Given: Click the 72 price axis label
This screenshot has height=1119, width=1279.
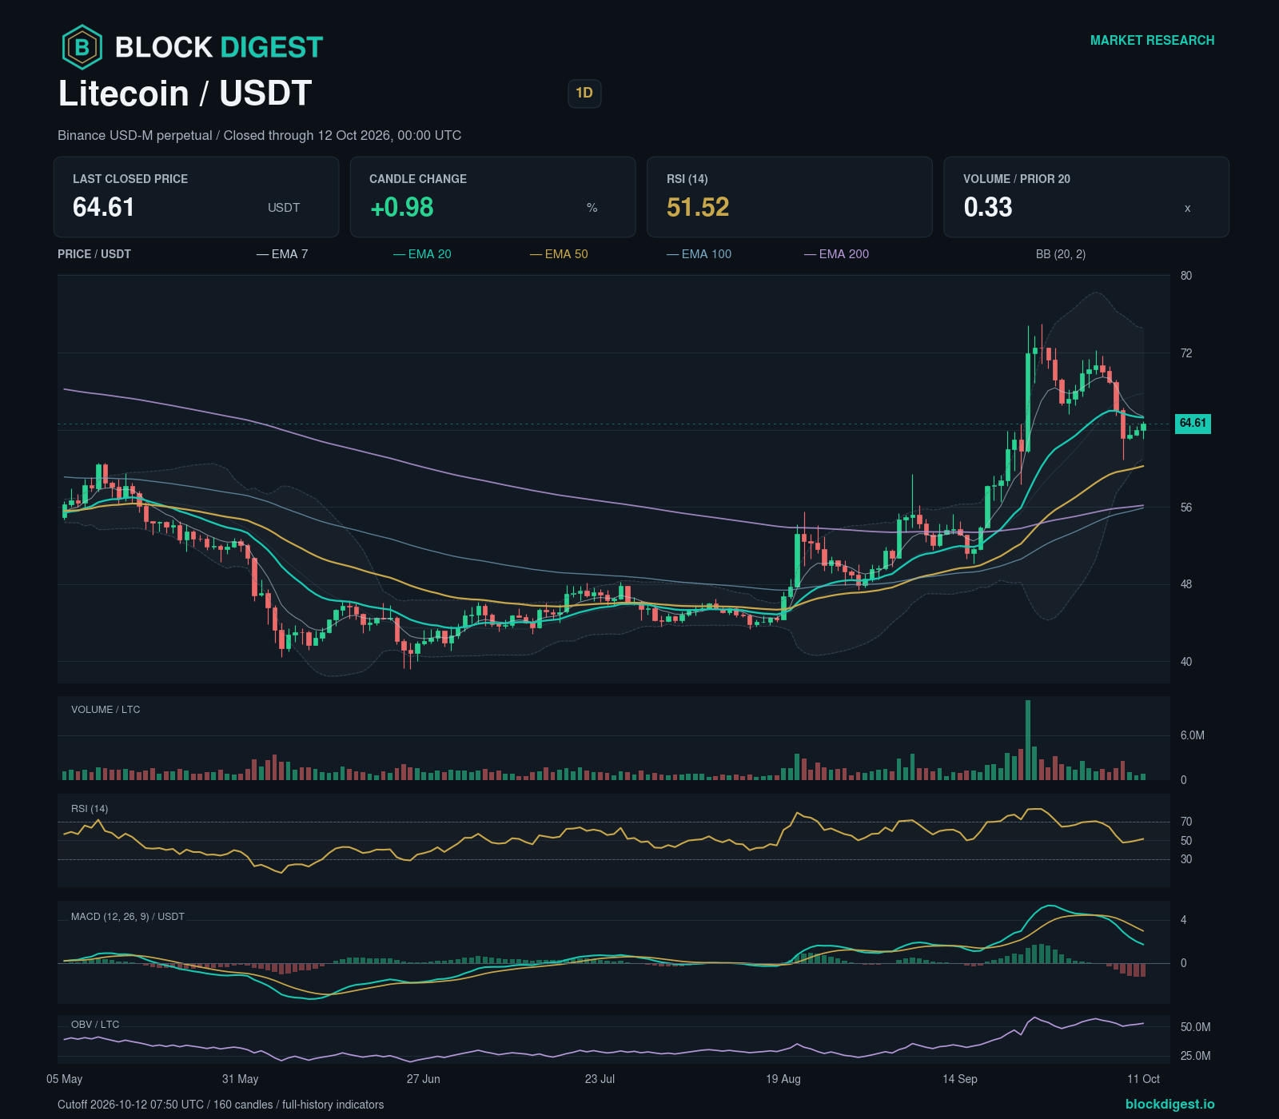Looking at the screenshot, I should pos(1186,353).
